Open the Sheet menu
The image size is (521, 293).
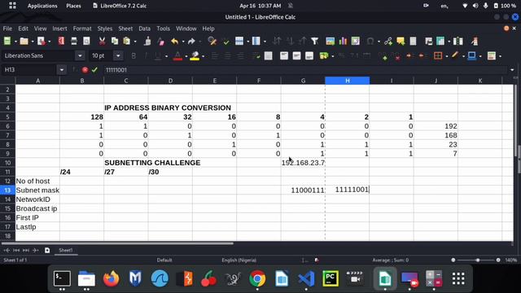click(125, 28)
